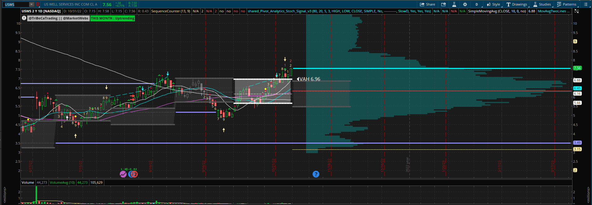Viewport: 592px width, 205px height.
Task: Click the purple 3.49 price bubble on the right axis
Action: point(577,143)
